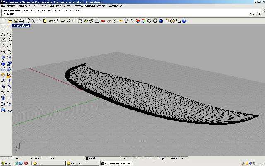Open the Rendering menu
265x166 pixels.
coord(113,6)
